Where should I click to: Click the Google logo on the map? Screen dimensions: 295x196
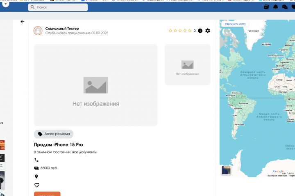coord(278,171)
